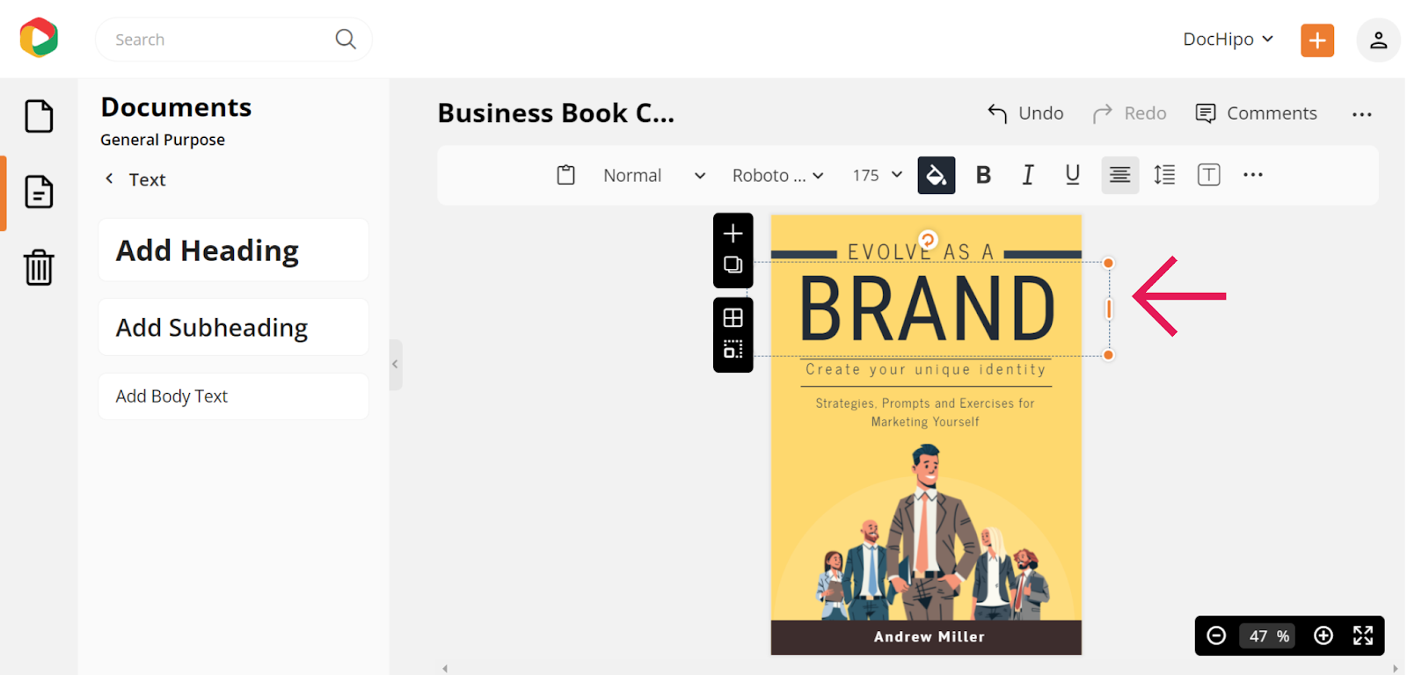
Task: Select the 'Strategies, Prompts and Exercises' paragraph
Action: [x=925, y=412]
